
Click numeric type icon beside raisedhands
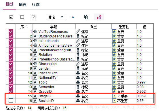click(35, 41)
